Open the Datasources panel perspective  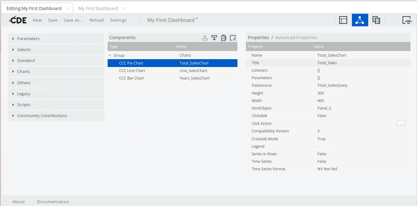(x=376, y=20)
